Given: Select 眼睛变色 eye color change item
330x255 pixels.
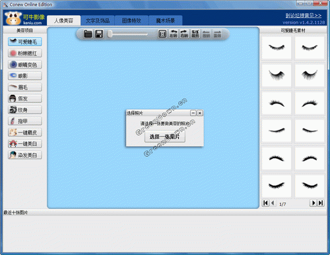Looking at the screenshot, I should pos(25,65).
